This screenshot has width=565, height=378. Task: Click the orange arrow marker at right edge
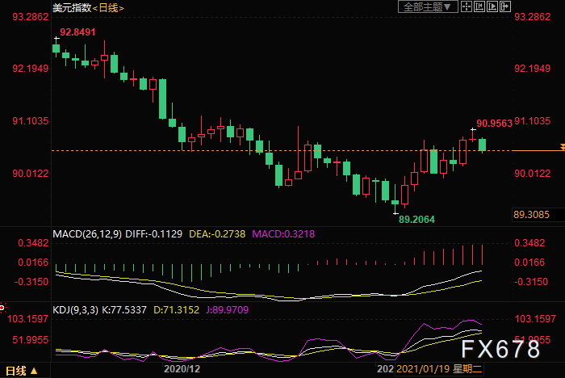click(561, 148)
